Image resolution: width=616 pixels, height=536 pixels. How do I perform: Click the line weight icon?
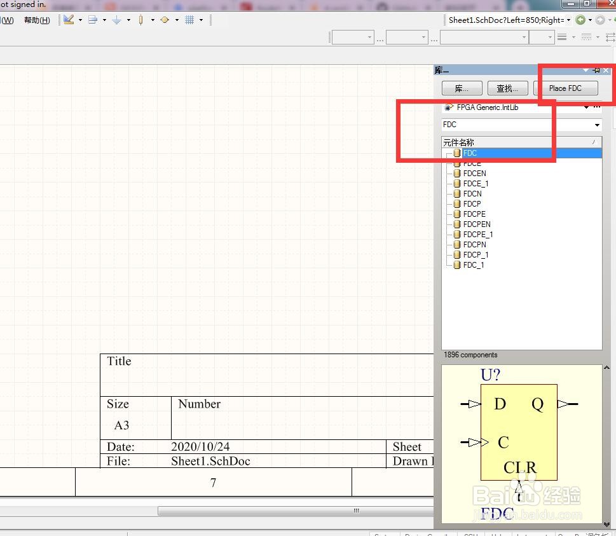click(x=562, y=37)
